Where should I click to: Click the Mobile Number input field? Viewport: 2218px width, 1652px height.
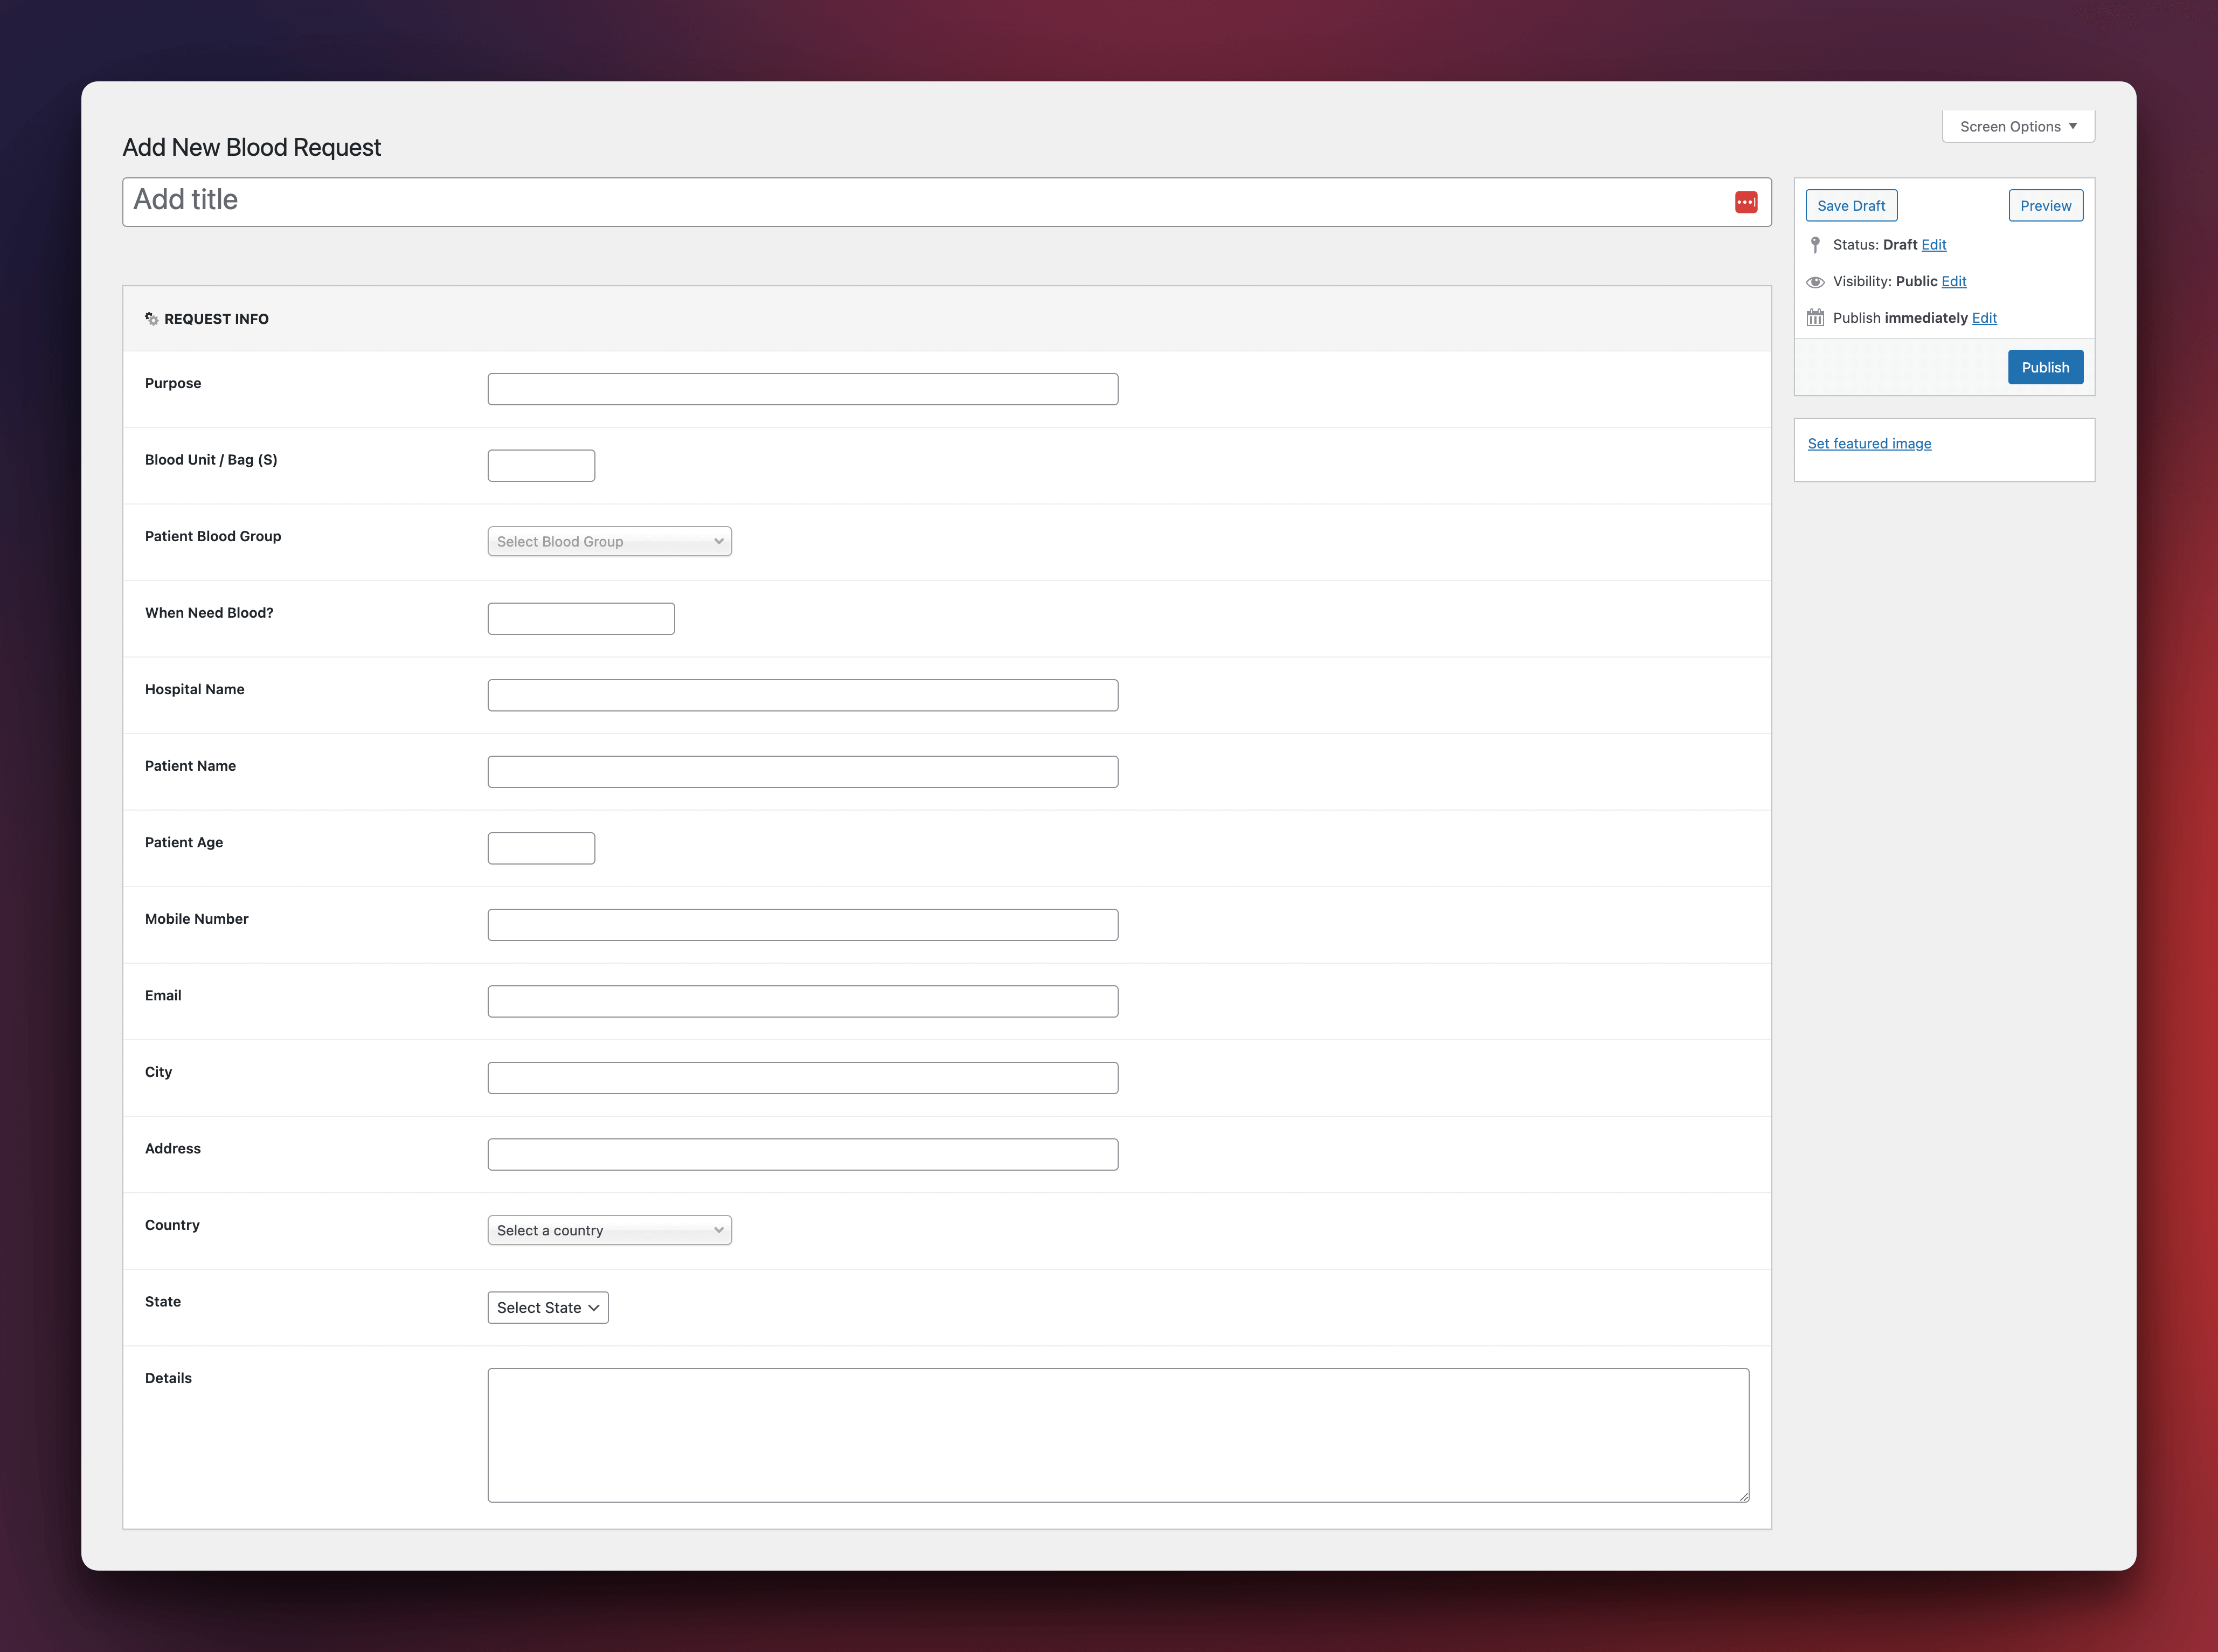[802, 925]
